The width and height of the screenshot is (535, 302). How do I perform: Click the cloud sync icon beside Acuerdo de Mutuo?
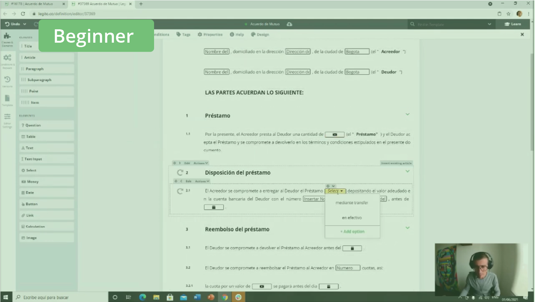(289, 24)
